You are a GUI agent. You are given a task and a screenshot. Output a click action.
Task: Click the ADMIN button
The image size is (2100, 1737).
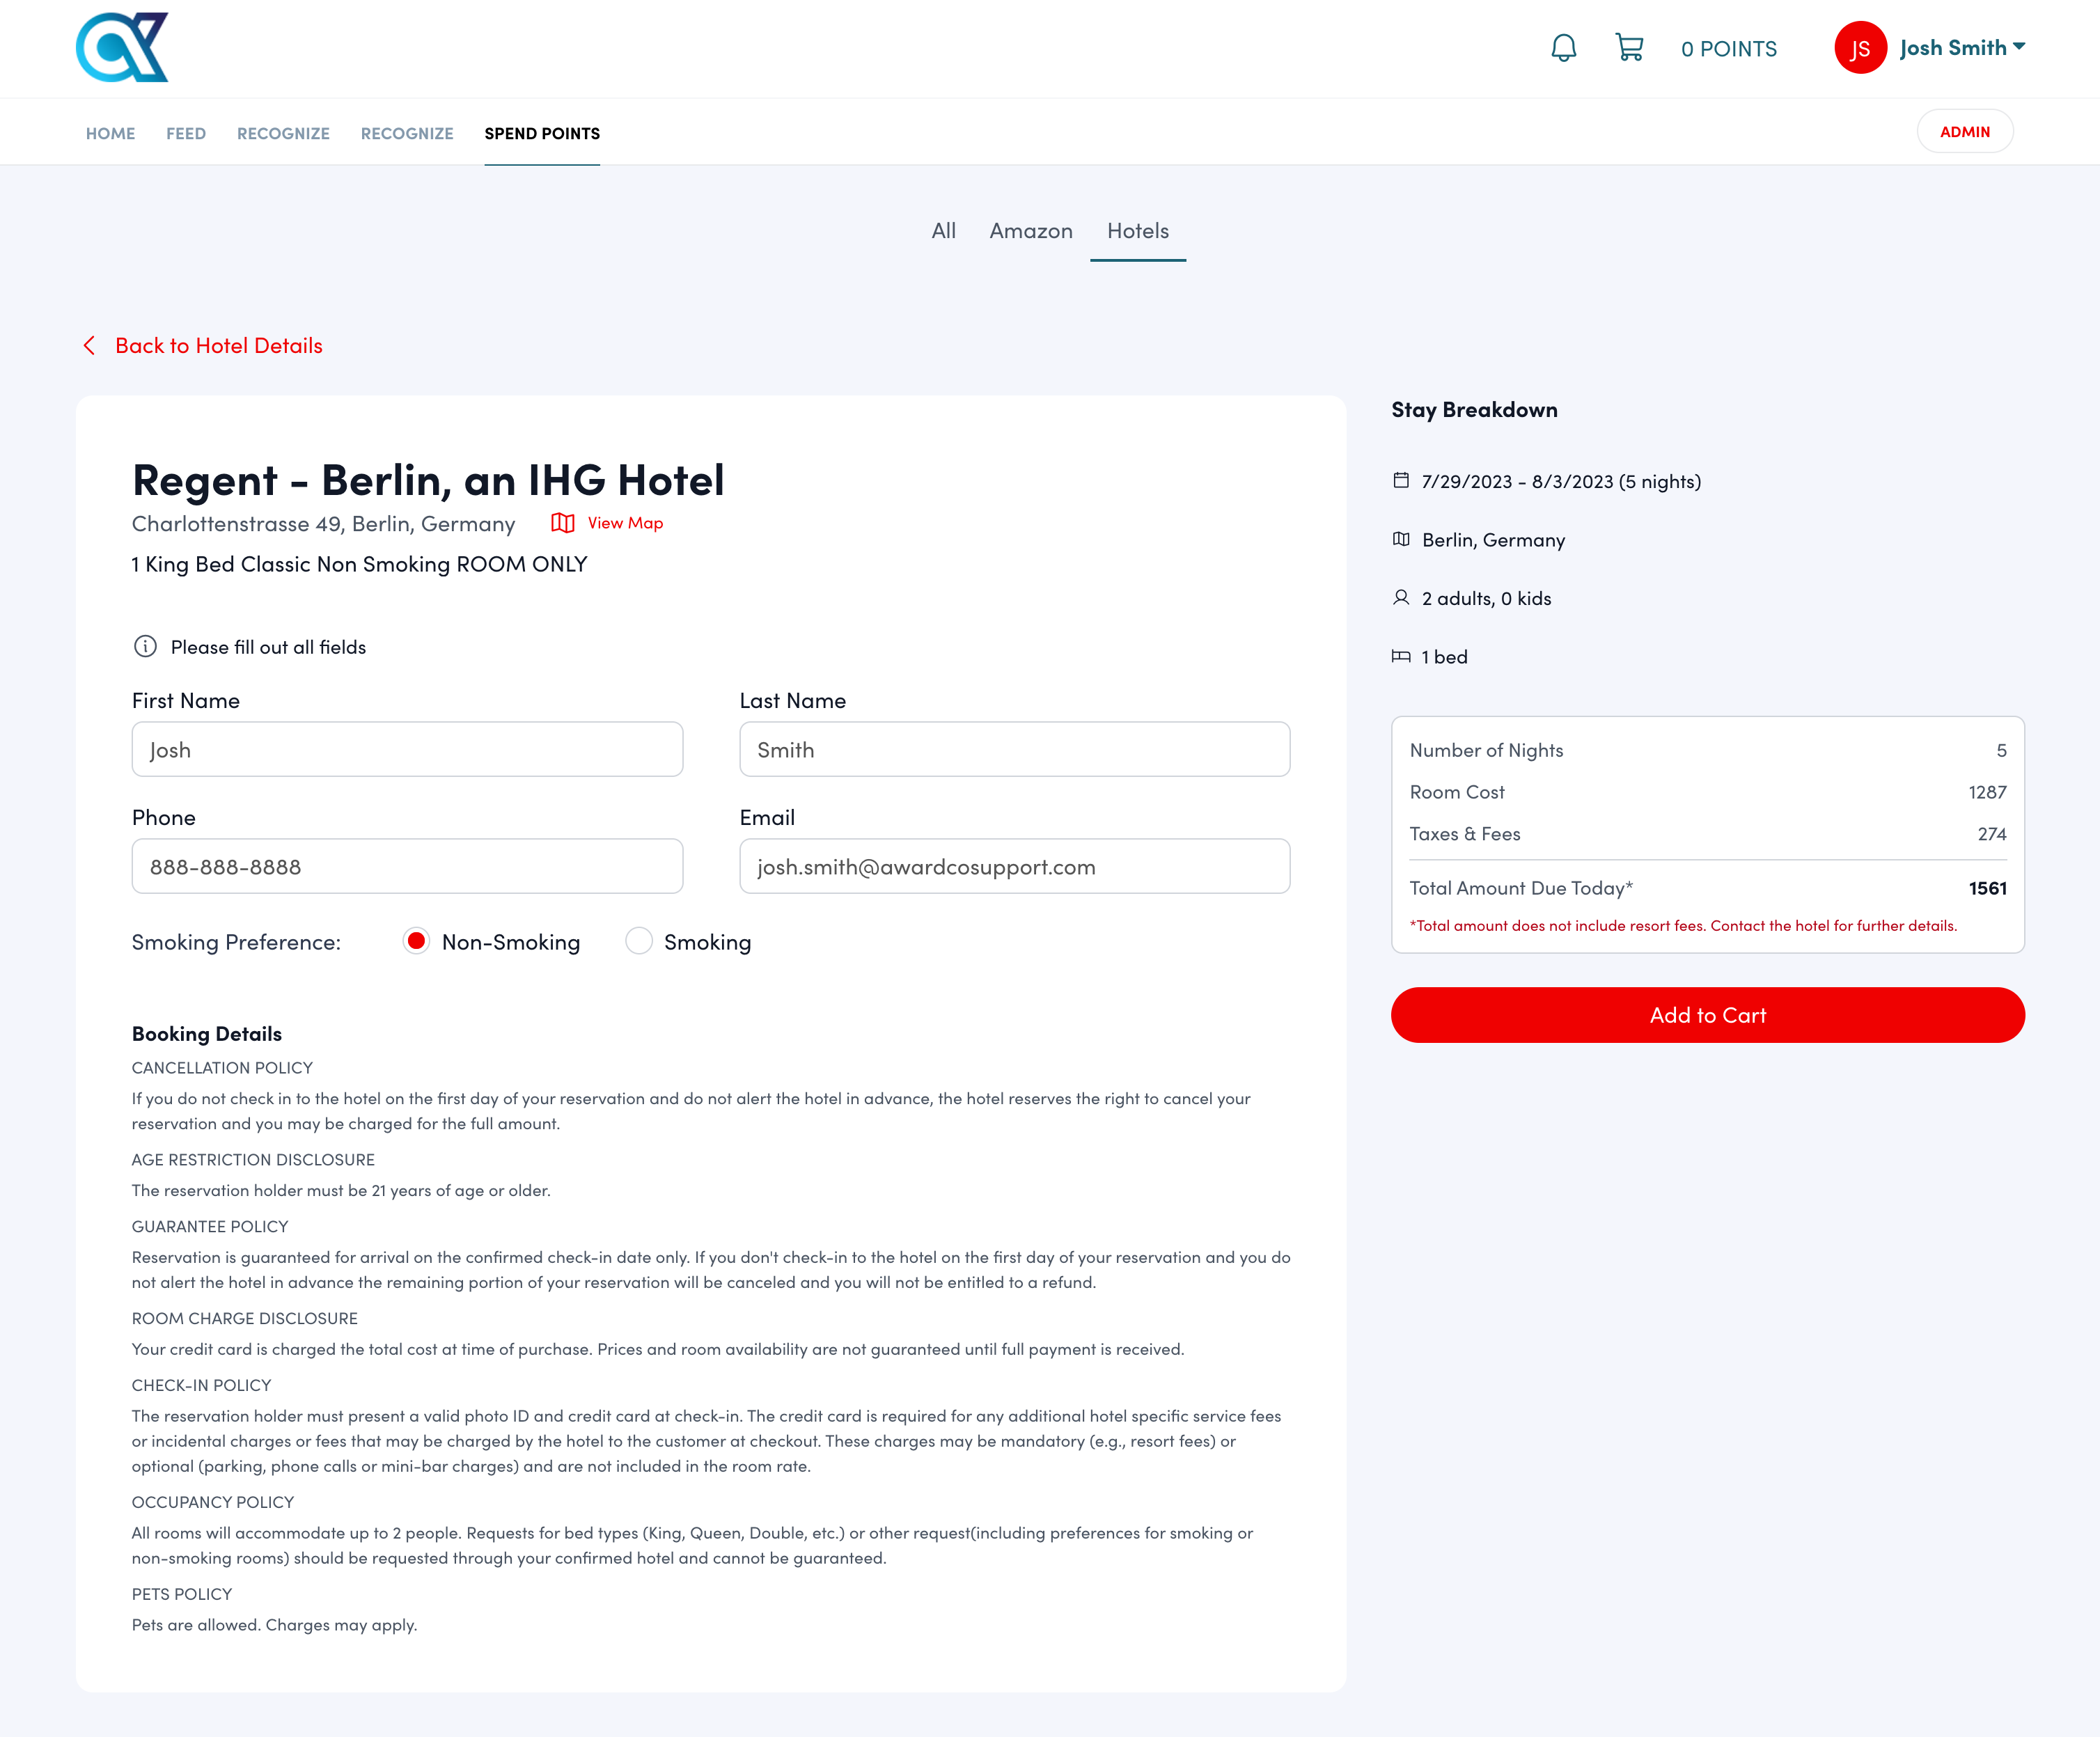pyautogui.click(x=1964, y=132)
